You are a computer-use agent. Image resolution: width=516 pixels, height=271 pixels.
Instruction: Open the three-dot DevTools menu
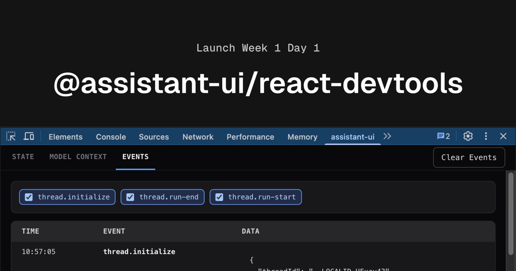(x=486, y=136)
